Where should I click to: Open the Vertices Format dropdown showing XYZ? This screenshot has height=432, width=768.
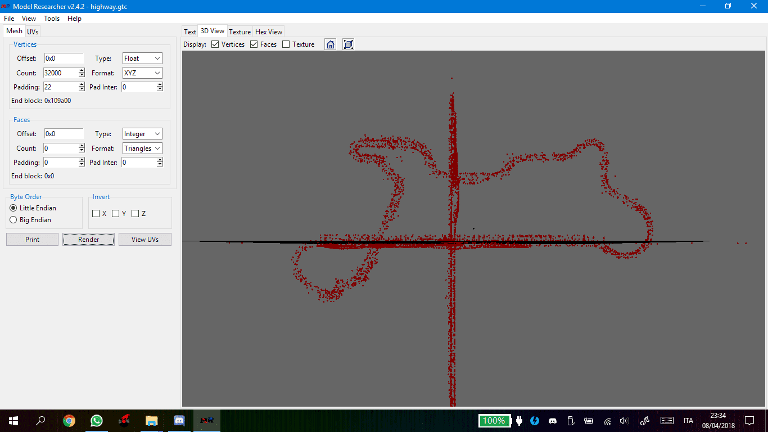coord(142,73)
